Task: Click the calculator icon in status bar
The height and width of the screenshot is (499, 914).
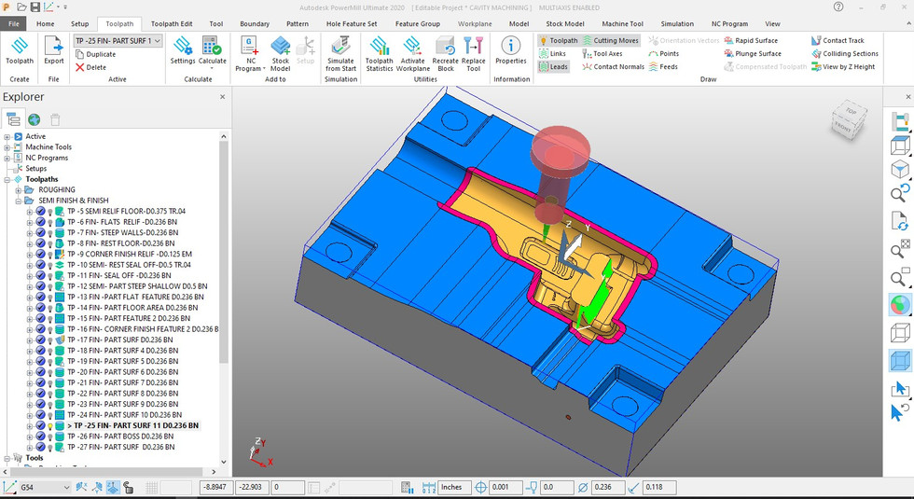Action: coord(408,487)
